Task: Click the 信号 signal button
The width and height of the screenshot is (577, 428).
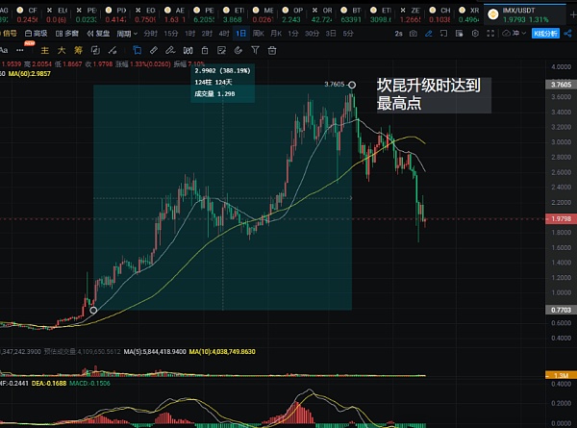Action: pos(8,34)
